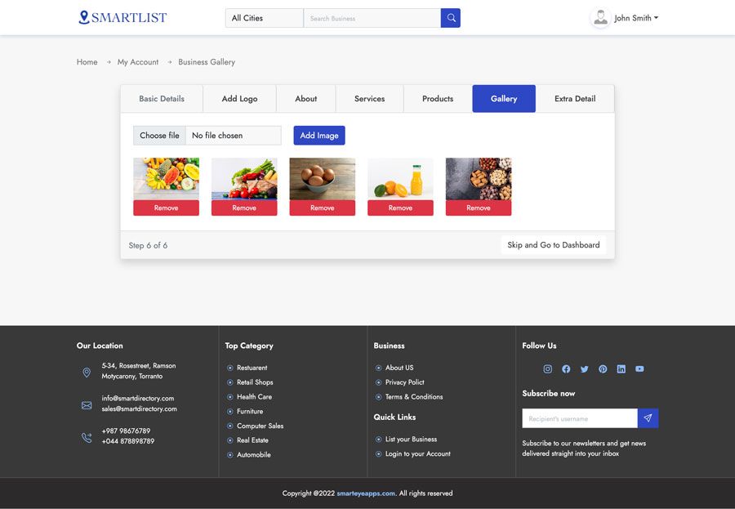Screen dimensions: 735x509
Task: Click the +044 878898789 phone number
Action: [x=128, y=441]
